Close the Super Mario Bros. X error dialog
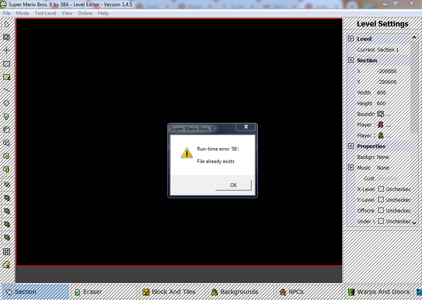 click(x=246, y=127)
